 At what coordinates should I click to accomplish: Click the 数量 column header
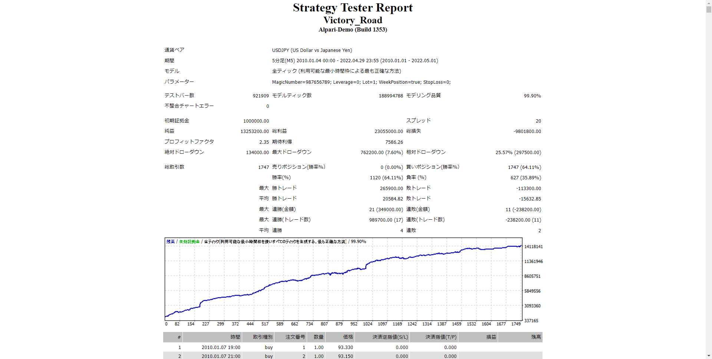(x=319, y=337)
